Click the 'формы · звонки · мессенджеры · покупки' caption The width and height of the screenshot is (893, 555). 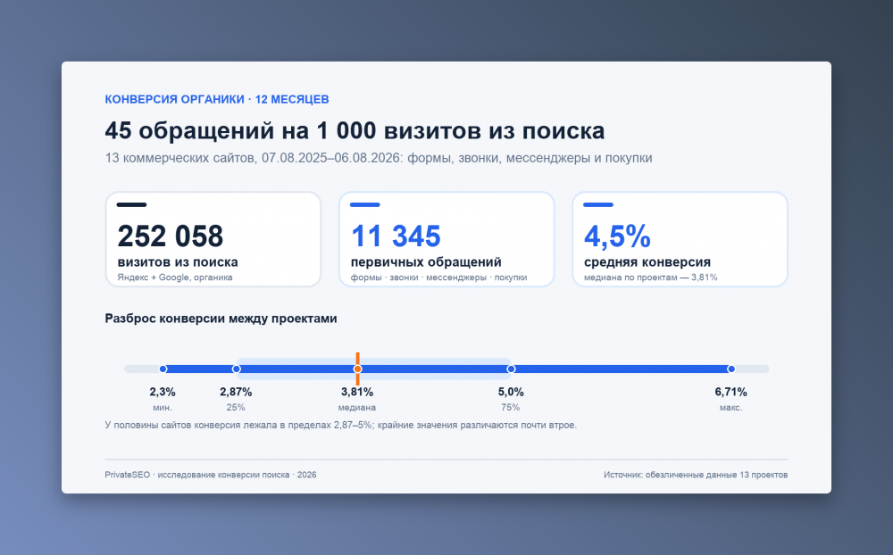point(439,277)
